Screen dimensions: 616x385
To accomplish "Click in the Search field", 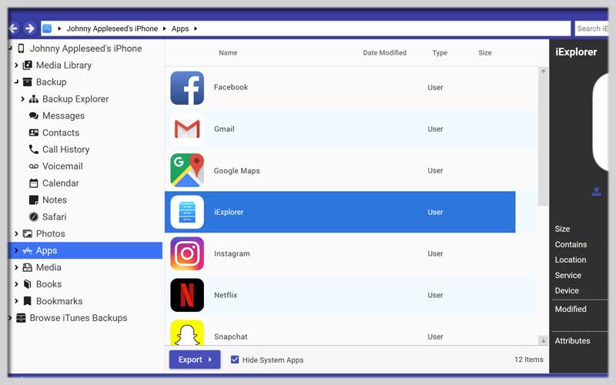I will (x=591, y=28).
